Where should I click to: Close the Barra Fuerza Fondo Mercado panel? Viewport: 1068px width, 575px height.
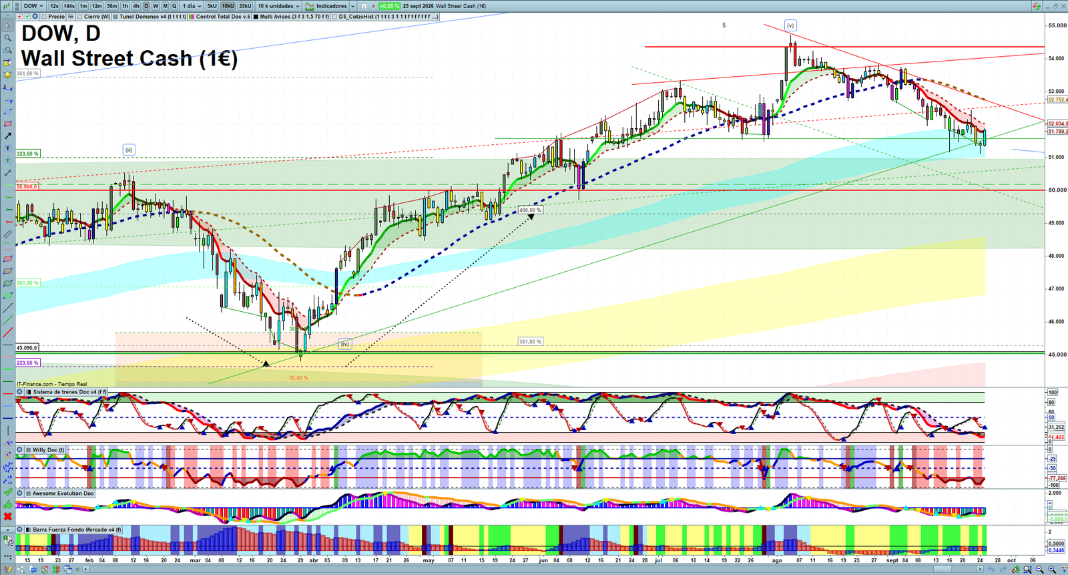tap(19, 530)
